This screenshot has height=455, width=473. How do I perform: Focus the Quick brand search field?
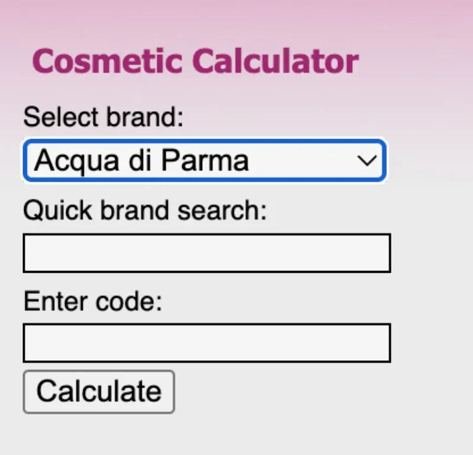click(x=206, y=253)
